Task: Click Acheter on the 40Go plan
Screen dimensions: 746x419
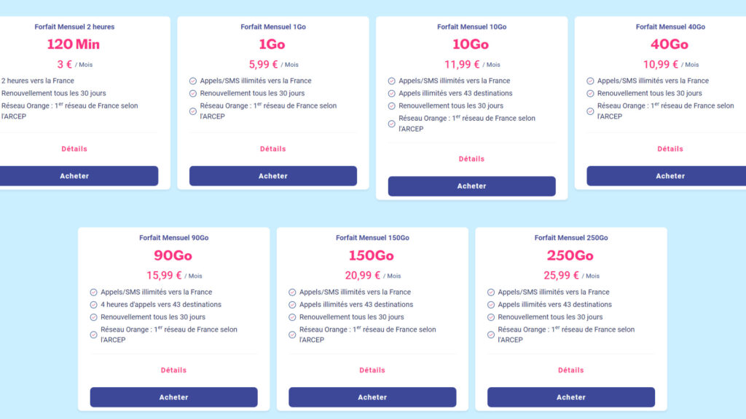Action: [670, 175]
